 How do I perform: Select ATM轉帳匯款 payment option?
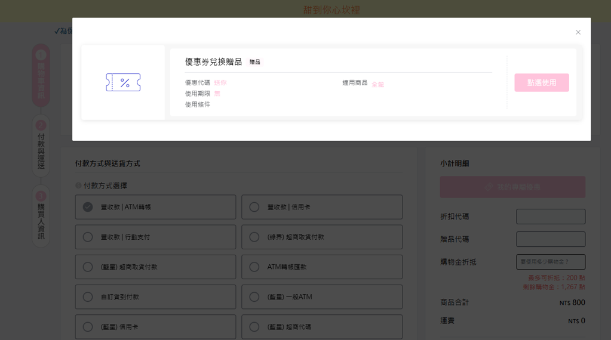(x=322, y=267)
